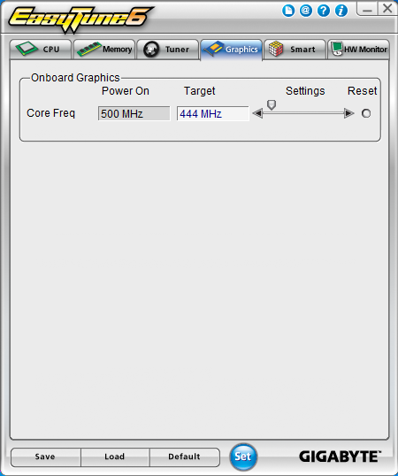Click the Rubik's cube Smart icon
Viewport: 398px width, 476px height.
coord(276,49)
